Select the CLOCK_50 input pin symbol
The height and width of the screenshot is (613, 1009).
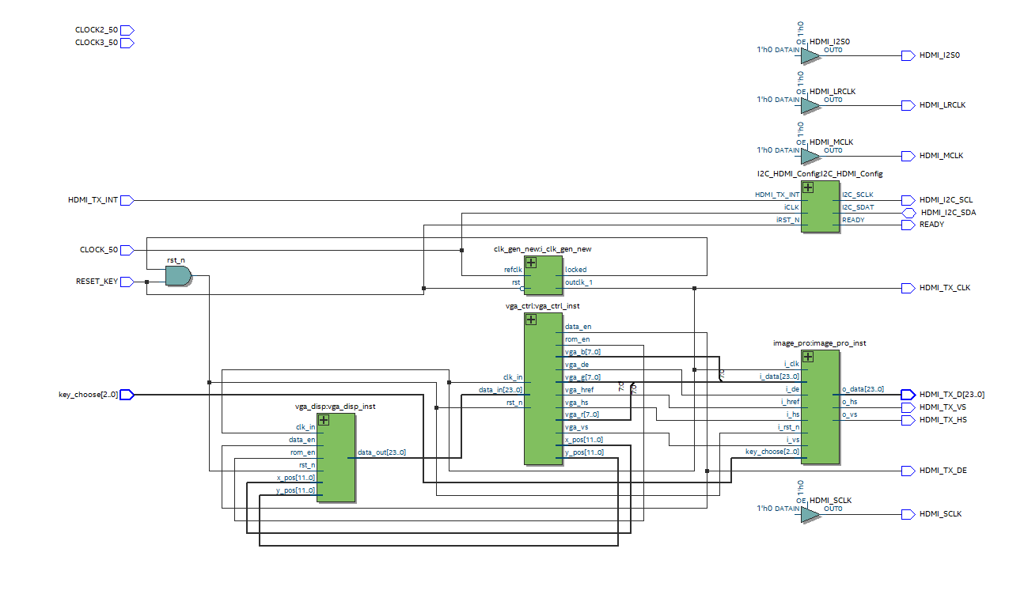(127, 250)
